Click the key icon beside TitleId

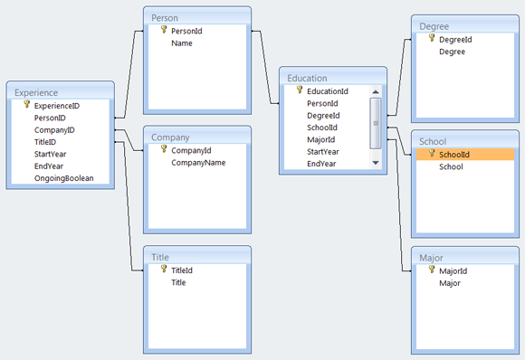(164, 269)
